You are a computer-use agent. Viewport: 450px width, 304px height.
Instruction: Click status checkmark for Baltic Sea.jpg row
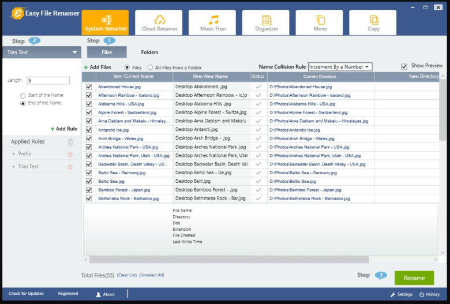pos(258,181)
